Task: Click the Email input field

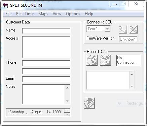Action: coord(46,79)
